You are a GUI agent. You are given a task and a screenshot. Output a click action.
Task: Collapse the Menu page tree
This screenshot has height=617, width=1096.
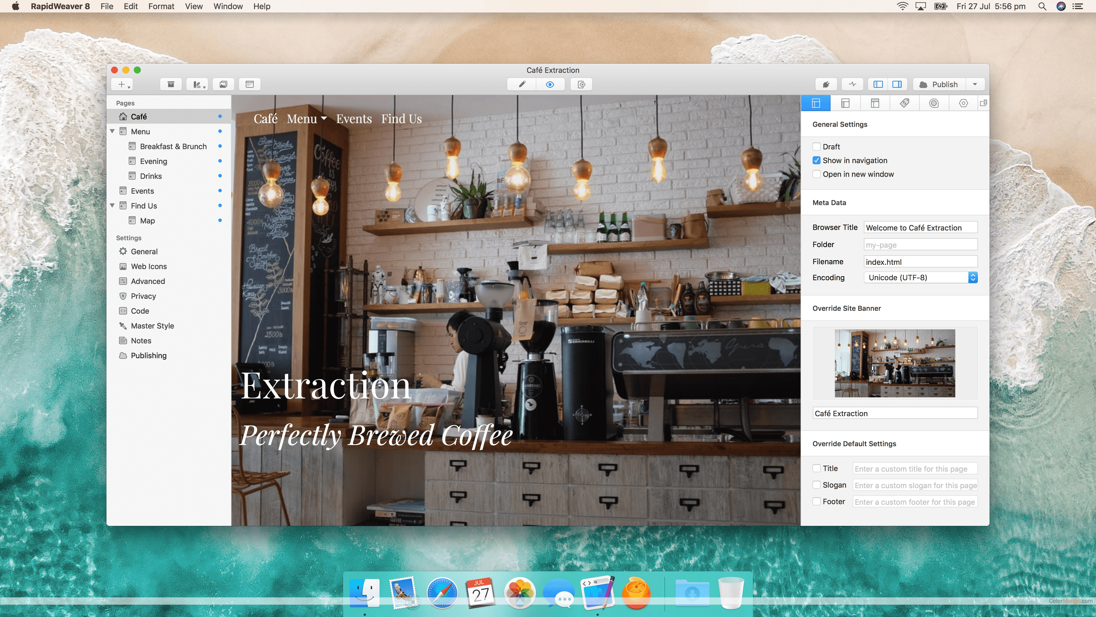[x=112, y=131]
